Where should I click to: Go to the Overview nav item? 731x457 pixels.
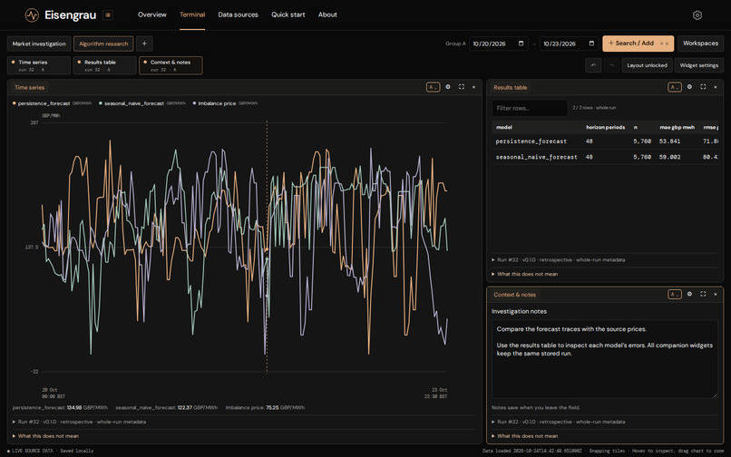point(152,15)
